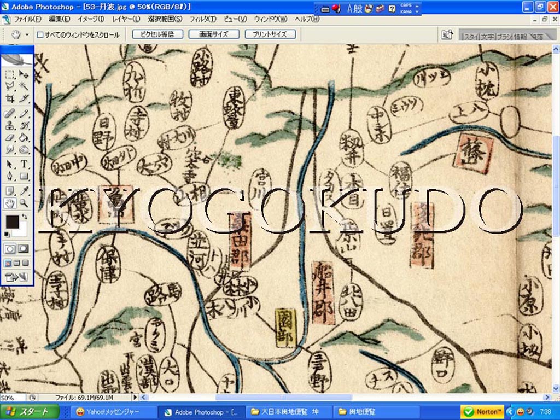
Task: Switch to Quick Mask mode
Action: coord(24,249)
